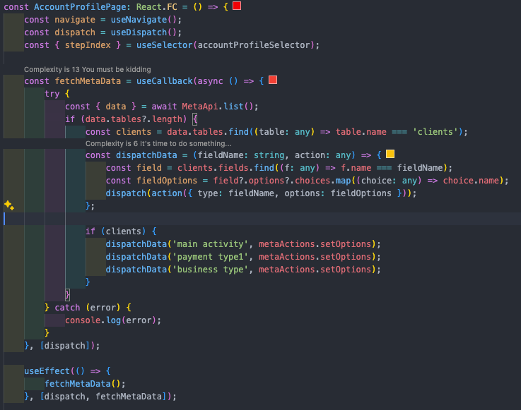Viewport: 521px width, 410px height.
Task: Click the red marker beside fetchMetaData useCallback
Action: 273,80
